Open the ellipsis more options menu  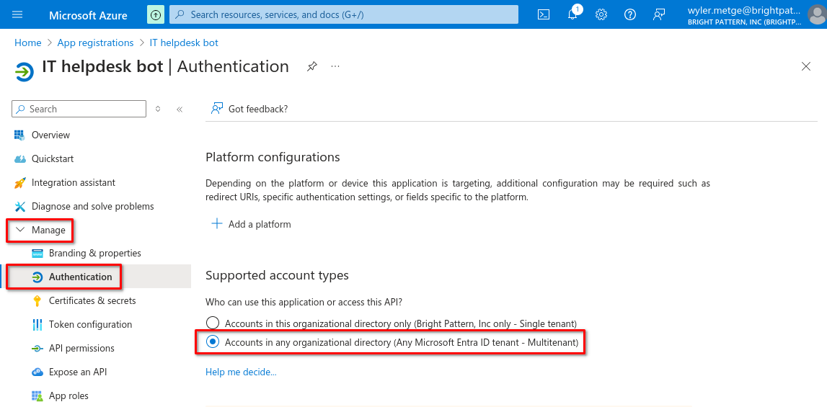click(x=335, y=66)
